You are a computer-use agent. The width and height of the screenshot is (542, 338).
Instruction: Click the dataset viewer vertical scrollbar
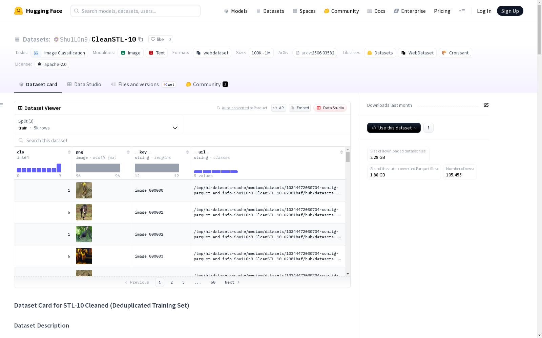[348, 157]
